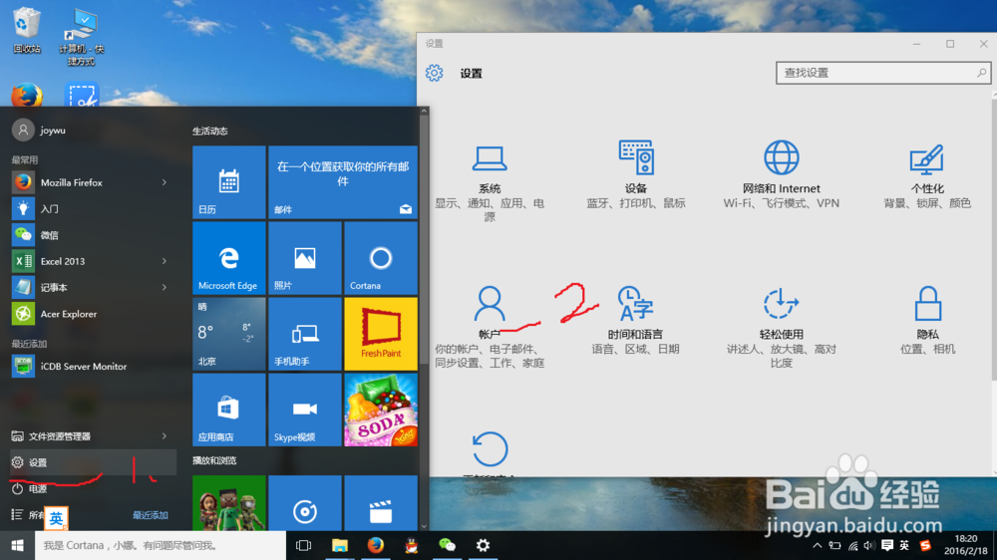Viewport: 997px width, 560px height.
Task: Switch to Firefox on the taskbar
Action: click(x=375, y=545)
